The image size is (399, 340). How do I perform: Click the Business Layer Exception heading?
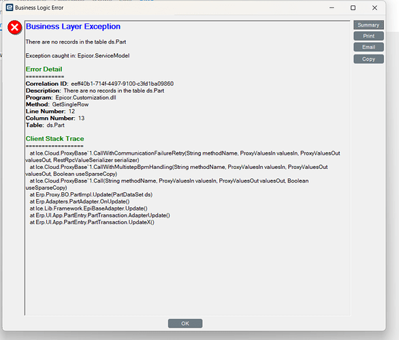click(73, 27)
